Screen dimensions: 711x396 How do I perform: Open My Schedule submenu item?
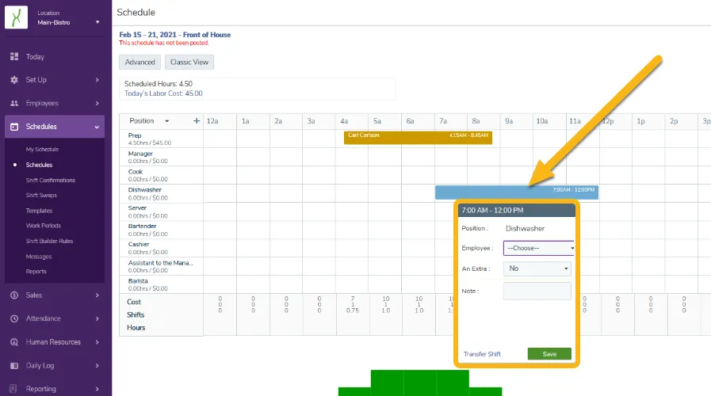click(42, 149)
